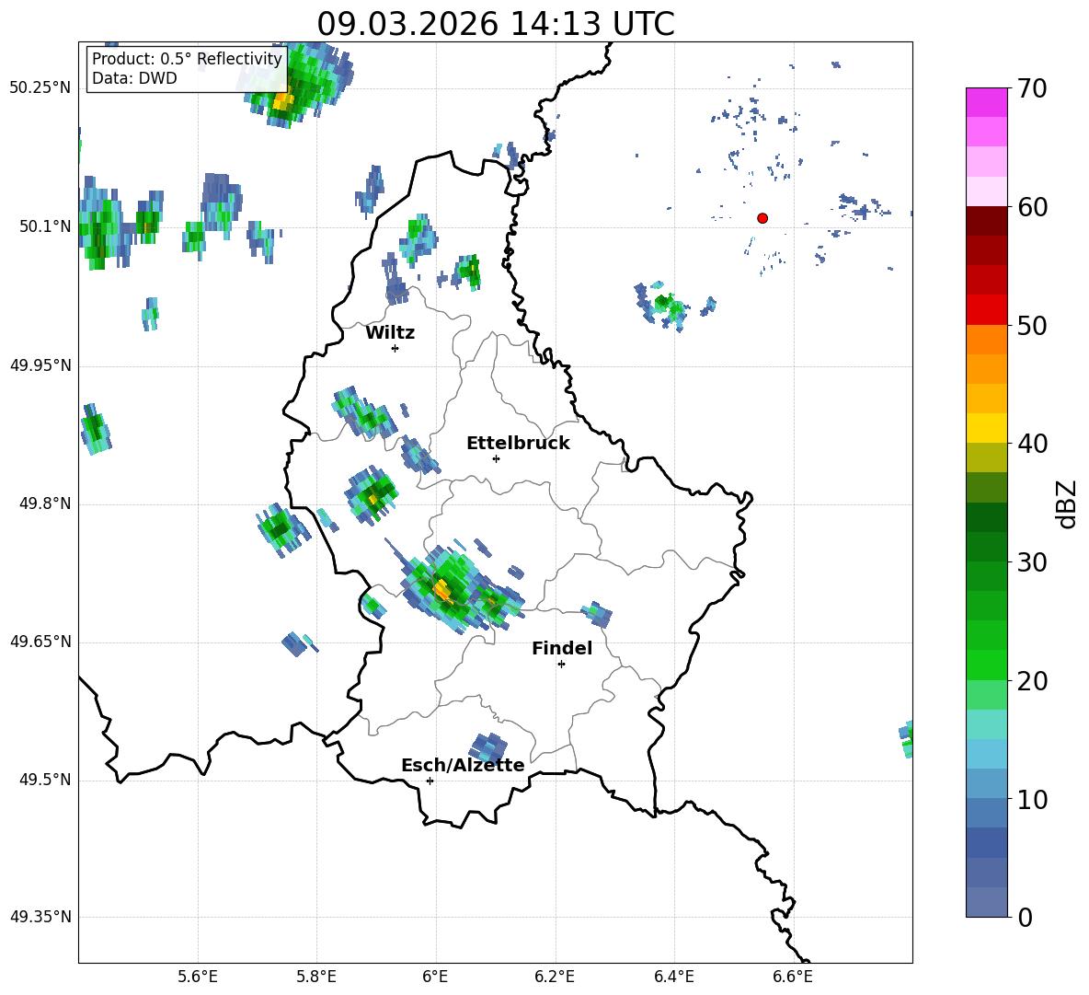This screenshot has height=995, width=1089.
Task: Click the Ettelbruck city name label
Action: 518,444
